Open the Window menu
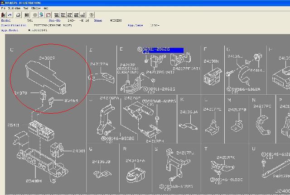The image size is (290, 195). 36,8
